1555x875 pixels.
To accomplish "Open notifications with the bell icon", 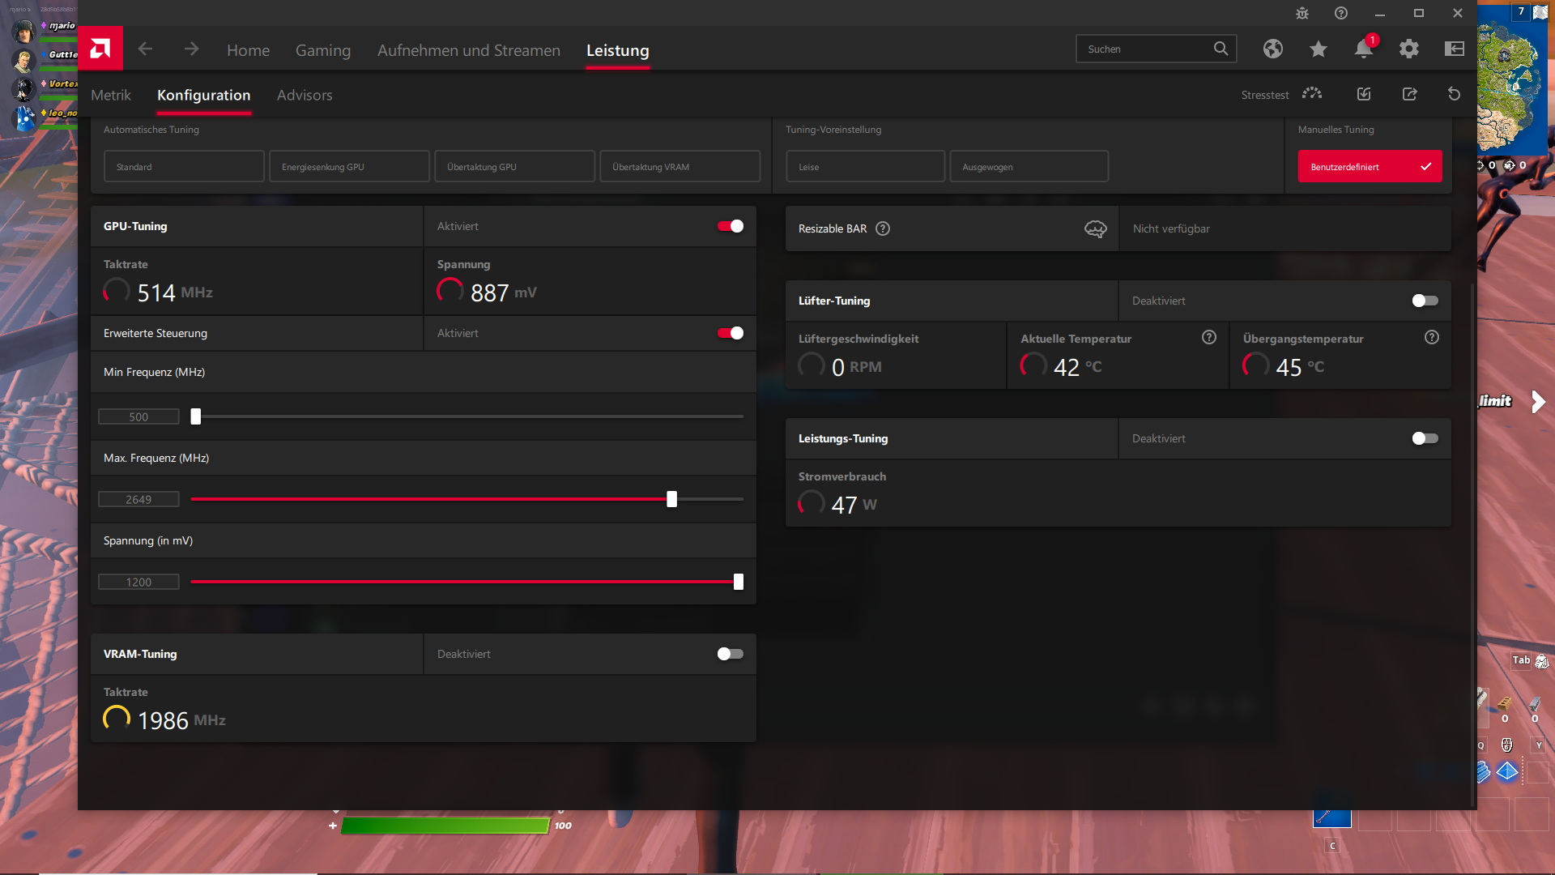I will pyautogui.click(x=1363, y=49).
